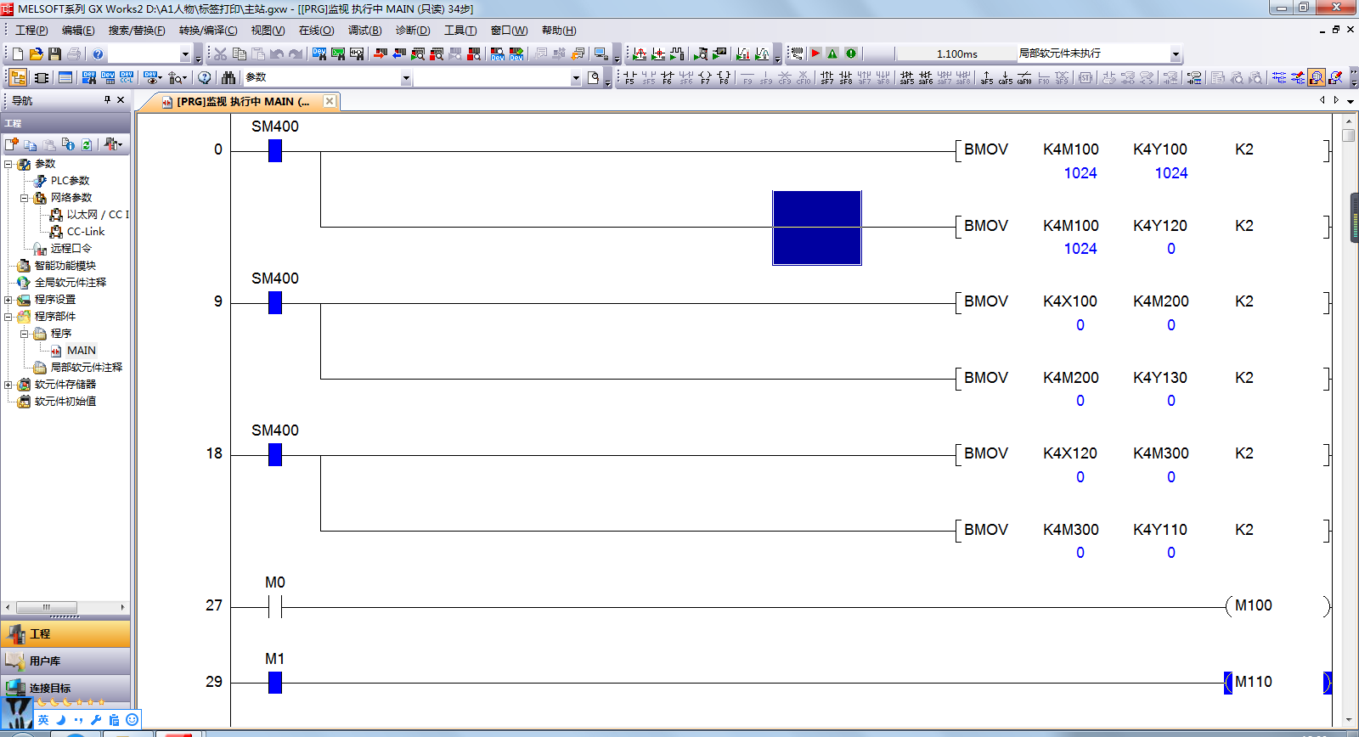The height and width of the screenshot is (737, 1359).
Task: Click the blue help question mark icon
Action: [x=98, y=53]
